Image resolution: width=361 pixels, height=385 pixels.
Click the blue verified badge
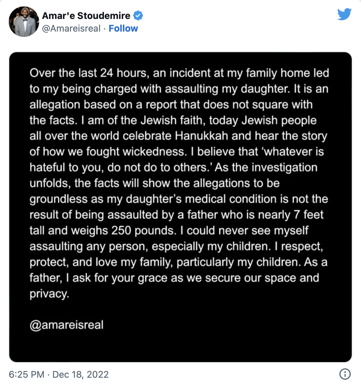point(138,16)
